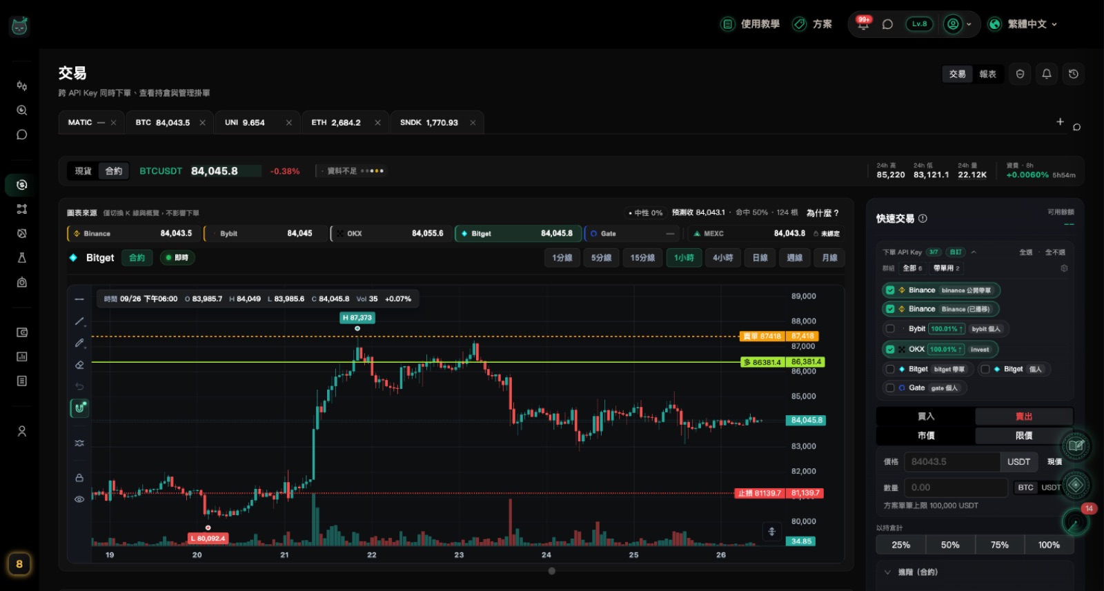Close the BTC symbol tab
The height and width of the screenshot is (591, 1104).
pos(202,123)
